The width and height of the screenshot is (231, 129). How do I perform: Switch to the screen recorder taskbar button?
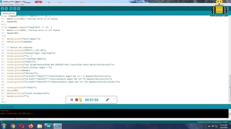[57, 126]
